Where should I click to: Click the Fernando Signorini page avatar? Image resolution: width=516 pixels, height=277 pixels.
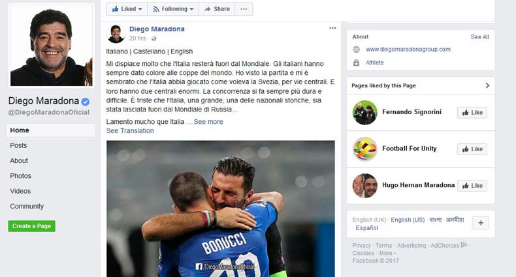pyautogui.click(x=364, y=113)
